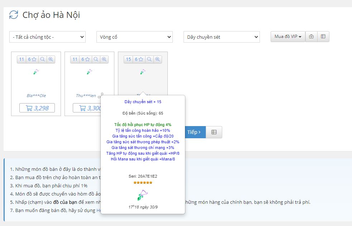Click the 6-star button on Thu***len's card
Image resolution: width=352 pixels, height=226 pixels.
coord(85,59)
